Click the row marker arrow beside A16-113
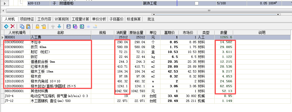The width and height of the screenshot is (292, 112). tap(5, 3)
